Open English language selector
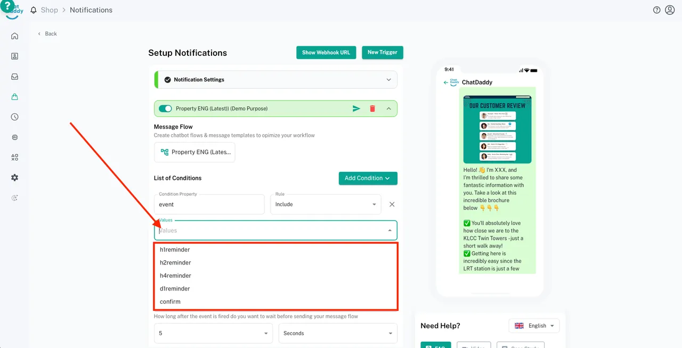The height and width of the screenshot is (348, 682). click(x=534, y=326)
